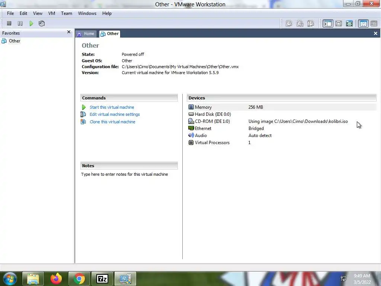Open the Help menu
The width and height of the screenshot is (381, 286).
tap(107, 13)
